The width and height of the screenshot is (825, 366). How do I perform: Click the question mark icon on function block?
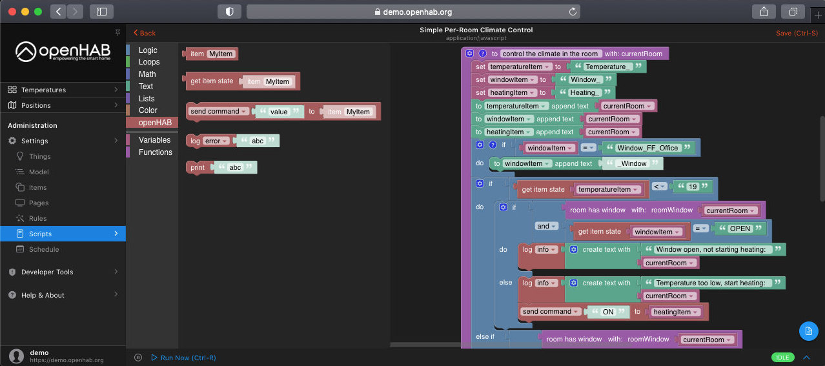point(482,54)
